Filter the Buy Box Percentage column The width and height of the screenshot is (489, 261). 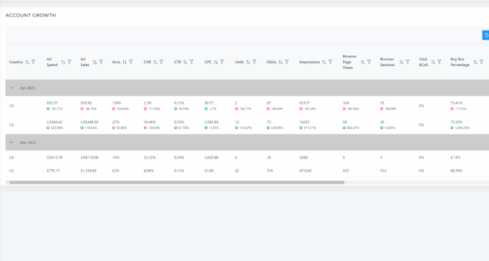[481, 62]
